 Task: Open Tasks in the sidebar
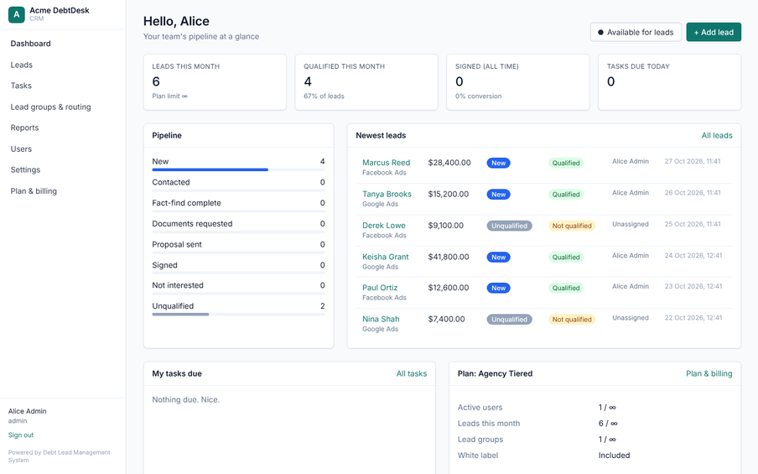(x=21, y=86)
